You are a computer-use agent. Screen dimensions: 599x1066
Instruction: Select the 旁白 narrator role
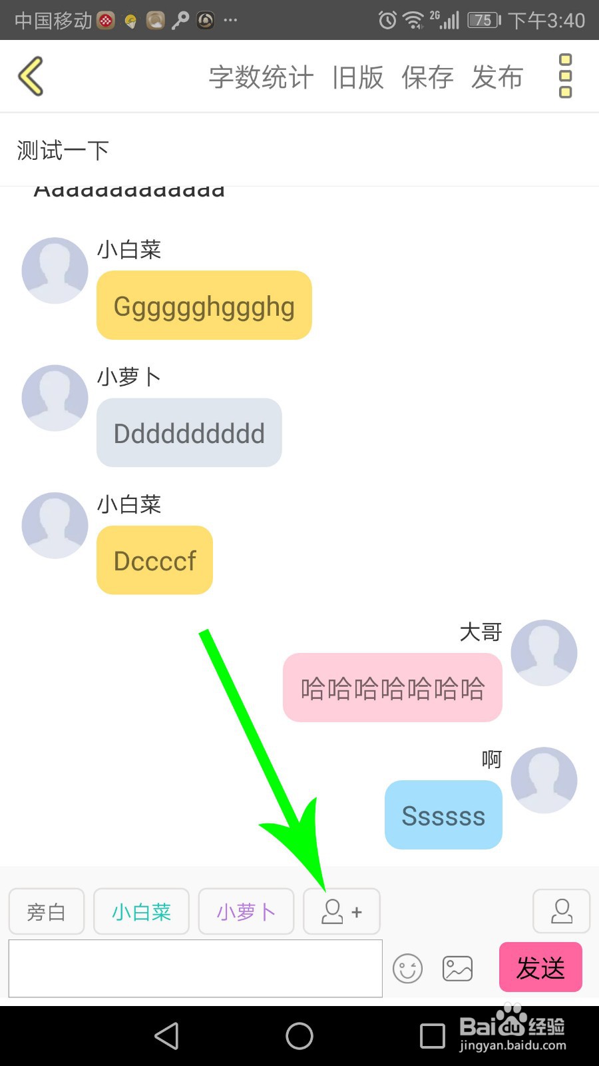pos(47,911)
